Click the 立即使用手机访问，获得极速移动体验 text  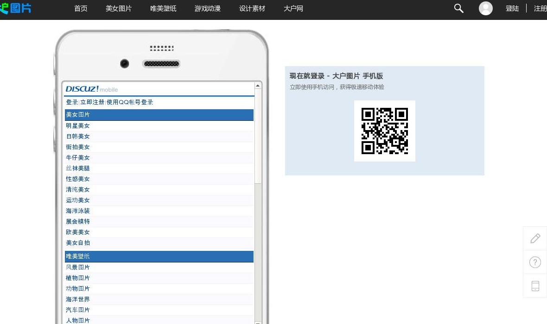click(x=337, y=87)
